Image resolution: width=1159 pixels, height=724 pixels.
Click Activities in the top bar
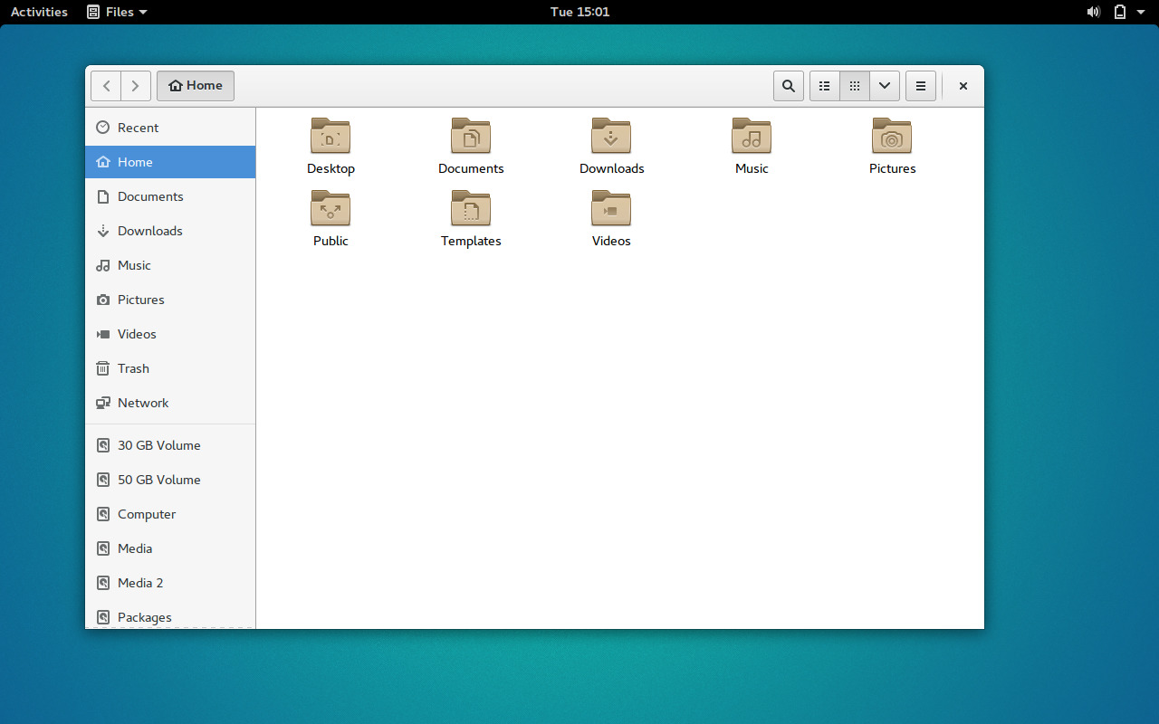coord(38,12)
